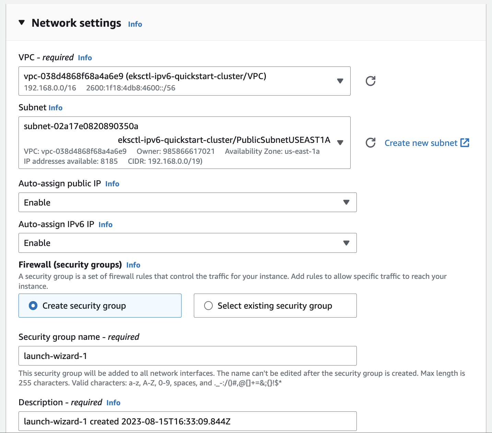Open Info link beside Subnet label
This screenshot has width=492, height=433.
(x=56, y=108)
